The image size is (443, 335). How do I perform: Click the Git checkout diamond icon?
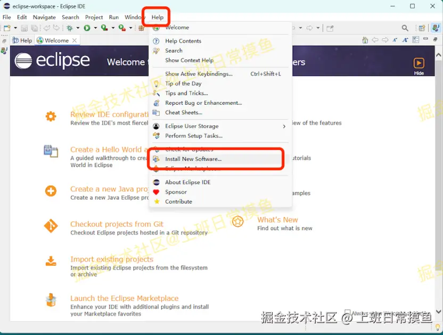click(51, 226)
